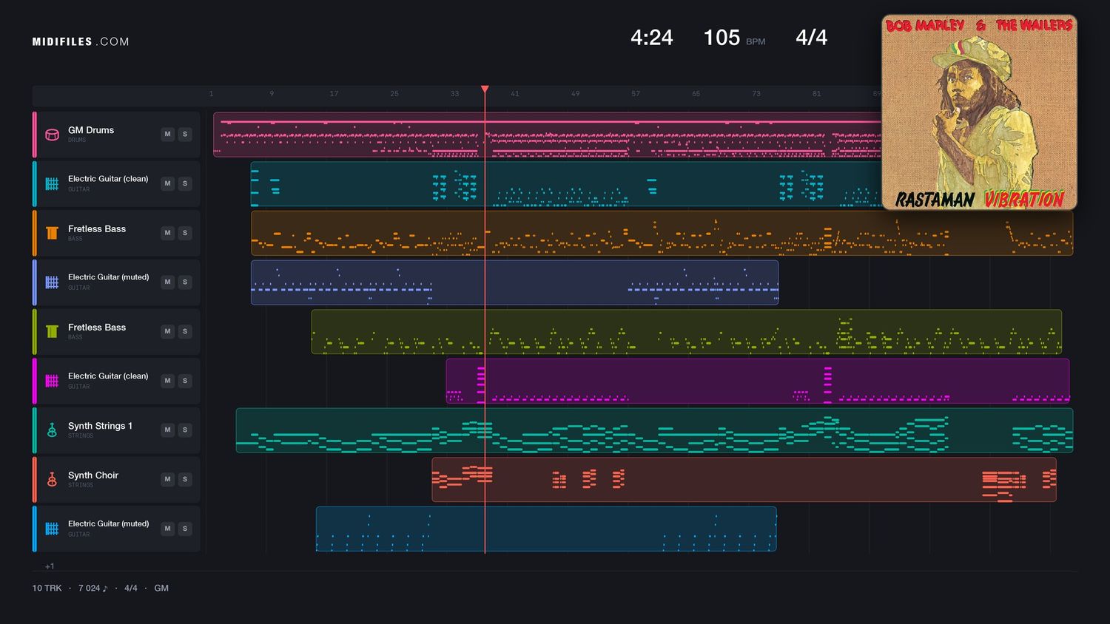Screen dimensions: 1110x624
Task: Click the orange Fretless Bass note clip
Action: tap(662, 233)
